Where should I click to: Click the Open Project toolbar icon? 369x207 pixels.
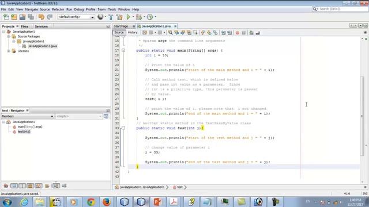click(22, 17)
